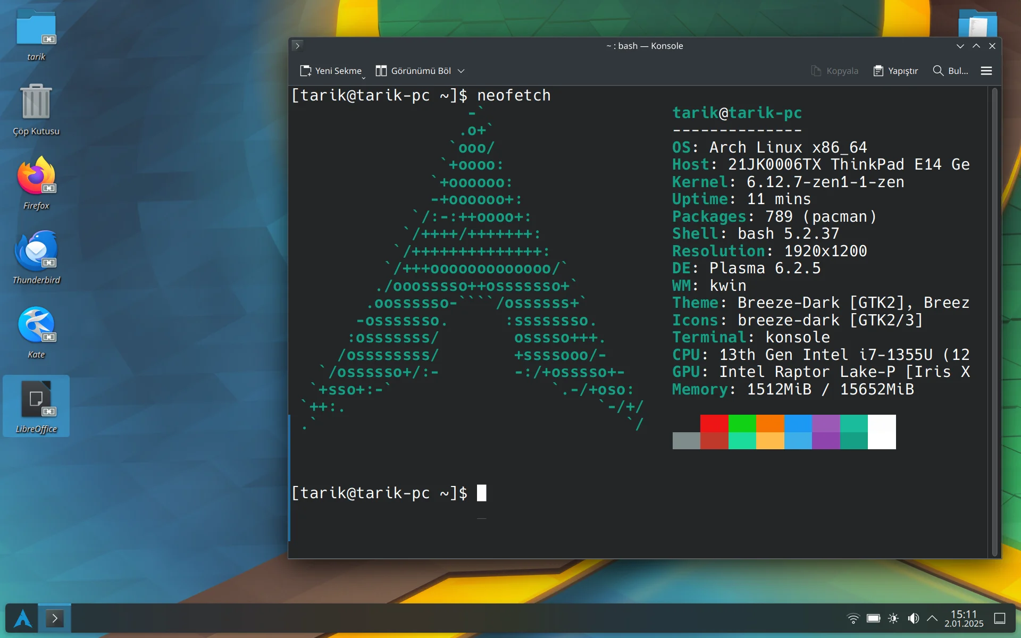
Task: Open the volume tray icon
Action: click(913, 618)
